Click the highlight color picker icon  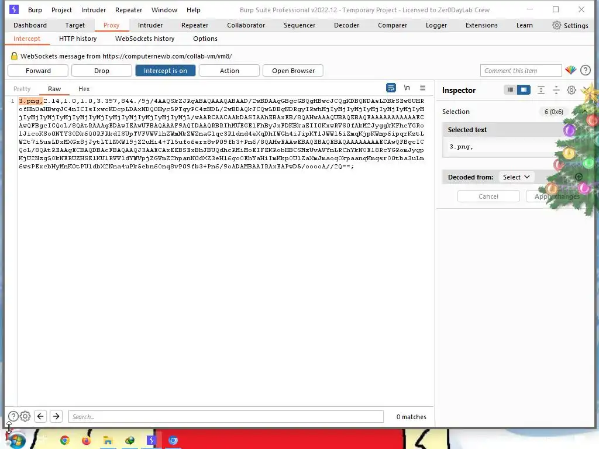pos(571,70)
